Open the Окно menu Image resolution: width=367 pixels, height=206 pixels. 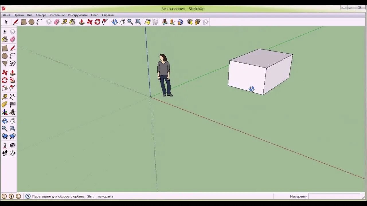coord(95,15)
